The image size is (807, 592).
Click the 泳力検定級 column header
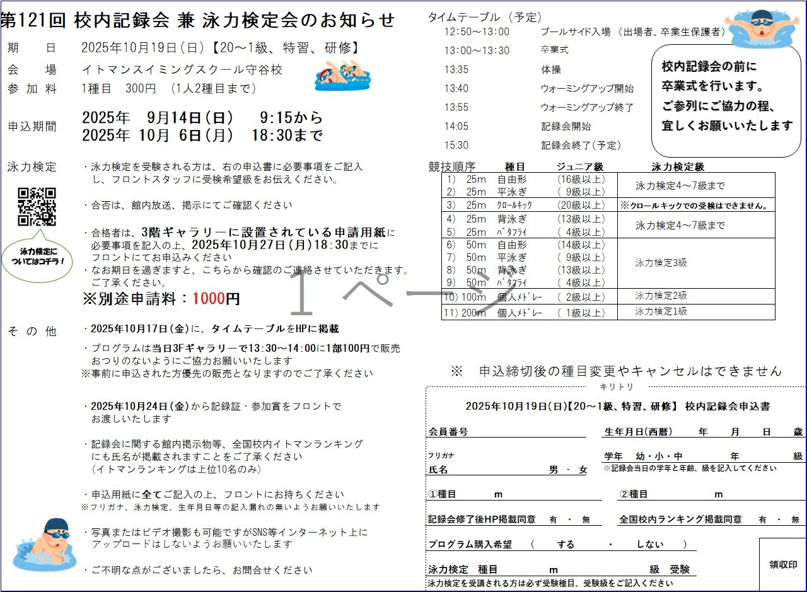(x=678, y=166)
